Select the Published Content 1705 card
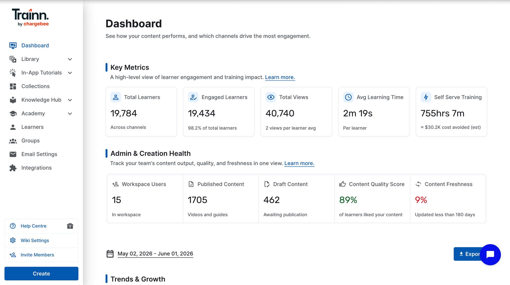The width and height of the screenshot is (510, 285). [x=221, y=199]
